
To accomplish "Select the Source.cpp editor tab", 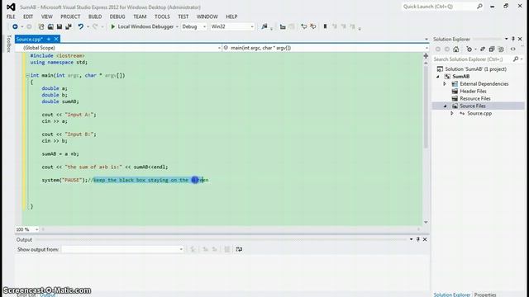I will [x=30, y=39].
